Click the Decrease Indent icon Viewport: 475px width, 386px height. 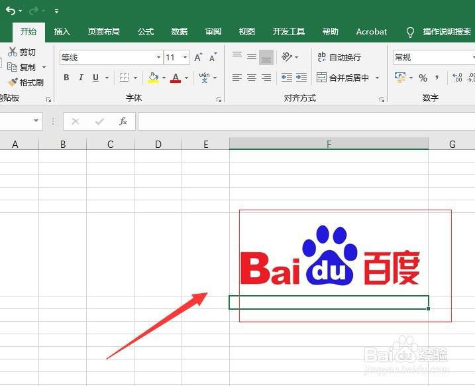pyautogui.click(x=287, y=78)
